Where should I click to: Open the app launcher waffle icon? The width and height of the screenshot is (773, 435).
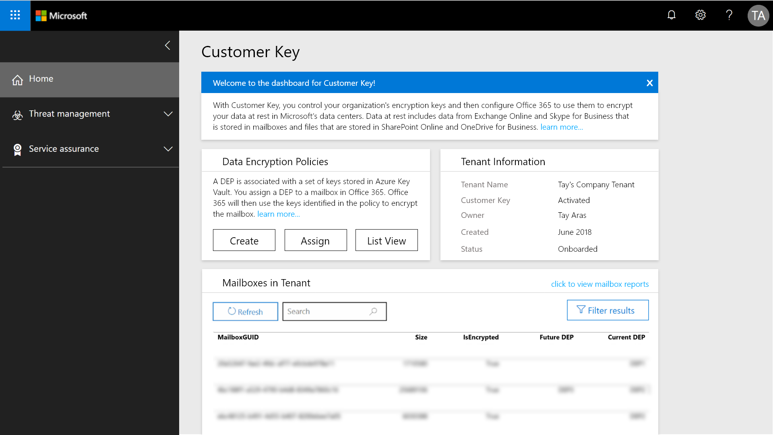coord(15,15)
